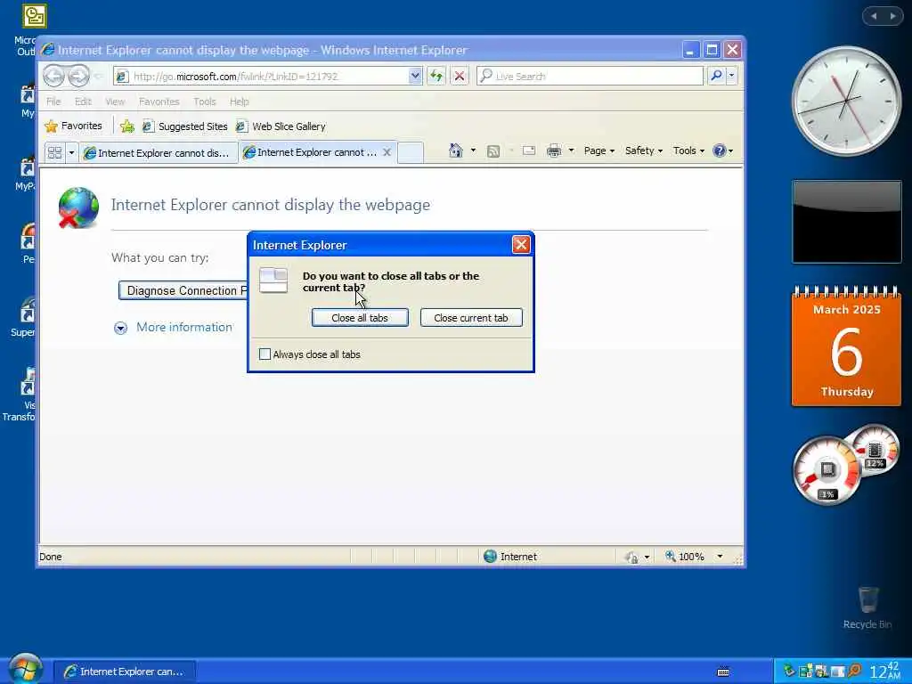Image resolution: width=912 pixels, height=684 pixels.
Task: Click the Diagnose Connection Problems button
Action: (x=183, y=290)
